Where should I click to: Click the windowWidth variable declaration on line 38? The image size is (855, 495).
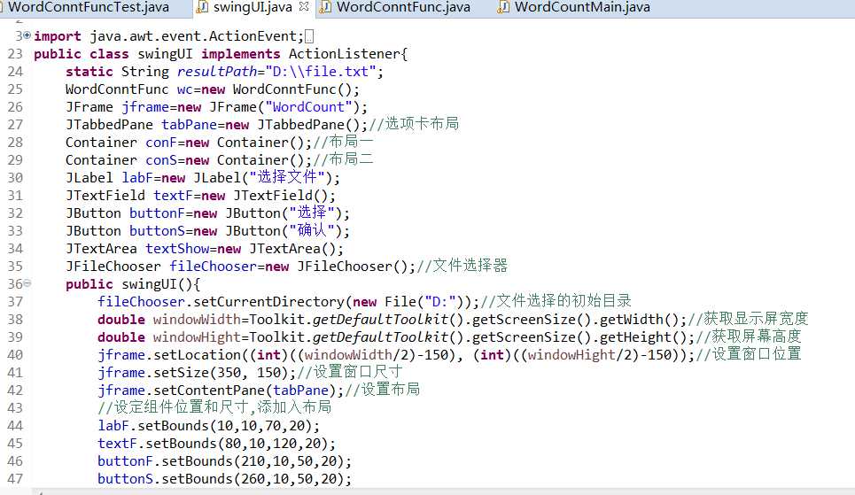click(x=197, y=320)
